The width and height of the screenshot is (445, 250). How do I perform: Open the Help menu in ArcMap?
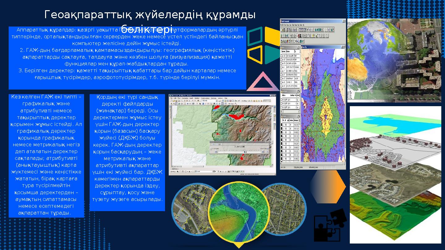click(226, 98)
